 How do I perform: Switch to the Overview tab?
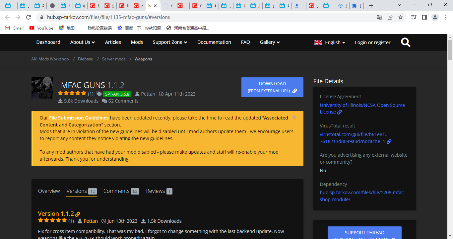[49, 191]
